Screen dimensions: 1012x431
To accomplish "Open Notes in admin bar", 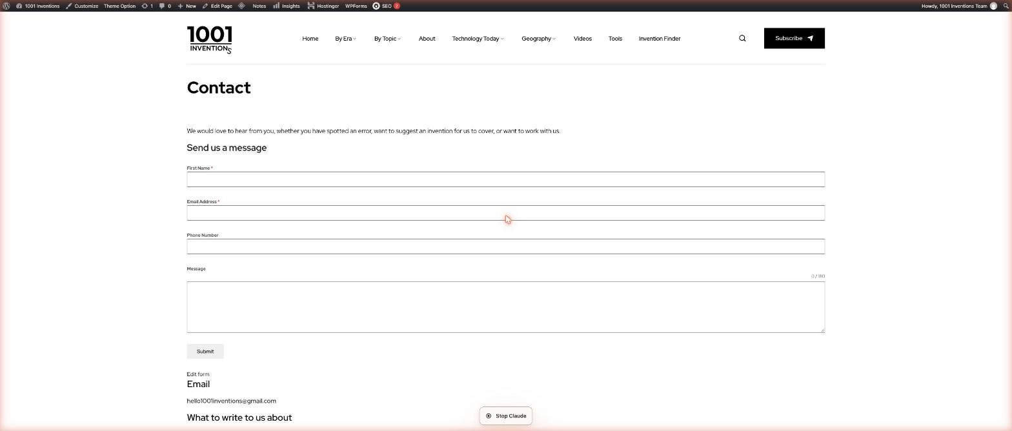I will (x=259, y=6).
